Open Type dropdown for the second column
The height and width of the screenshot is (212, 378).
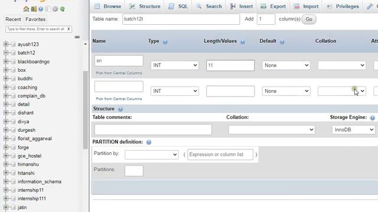click(x=175, y=91)
